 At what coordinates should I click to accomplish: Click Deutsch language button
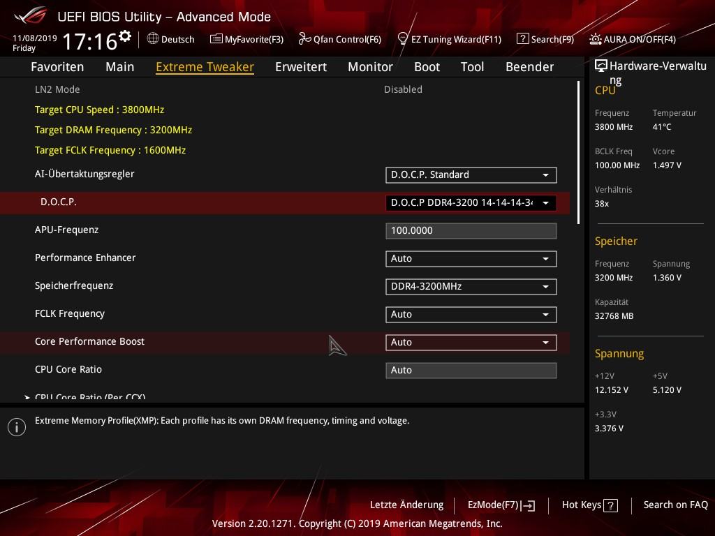(171, 39)
